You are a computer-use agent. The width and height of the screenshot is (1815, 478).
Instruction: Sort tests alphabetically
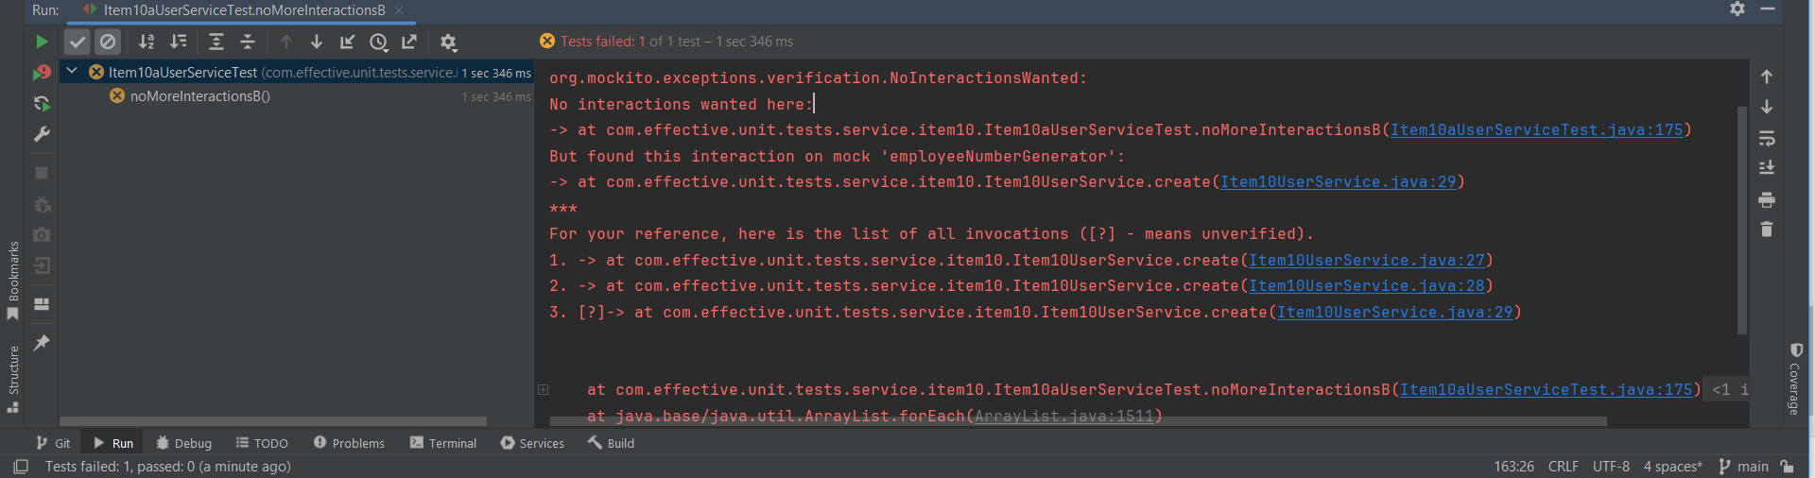coord(147,42)
